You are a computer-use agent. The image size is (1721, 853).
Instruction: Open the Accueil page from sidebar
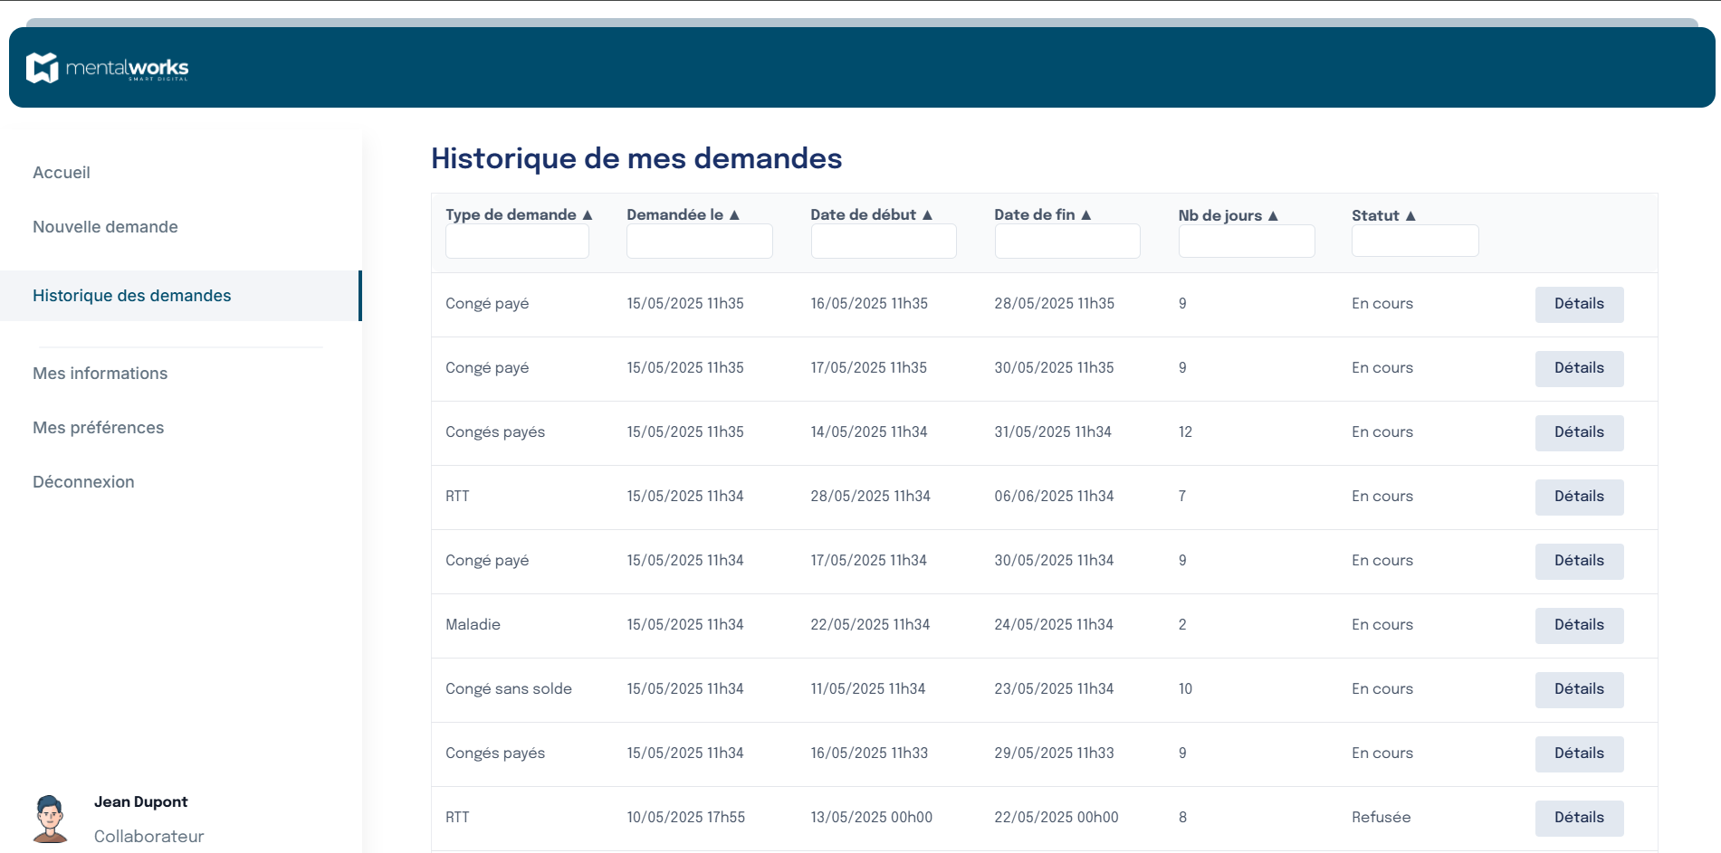pos(62,173)
